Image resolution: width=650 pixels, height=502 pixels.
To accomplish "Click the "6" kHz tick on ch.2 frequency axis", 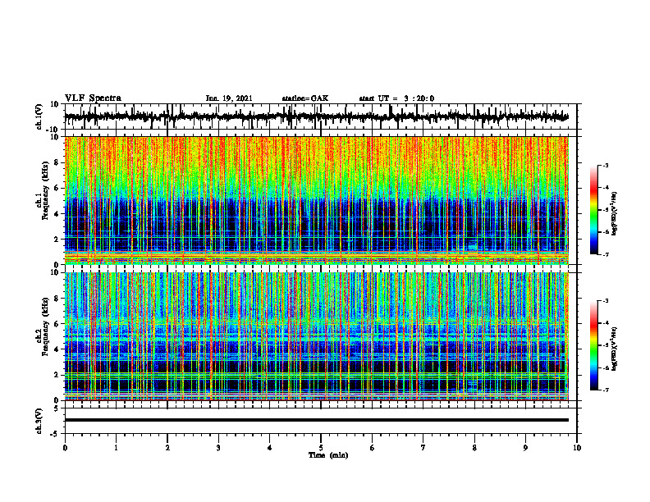I will [x=57, y=324].
